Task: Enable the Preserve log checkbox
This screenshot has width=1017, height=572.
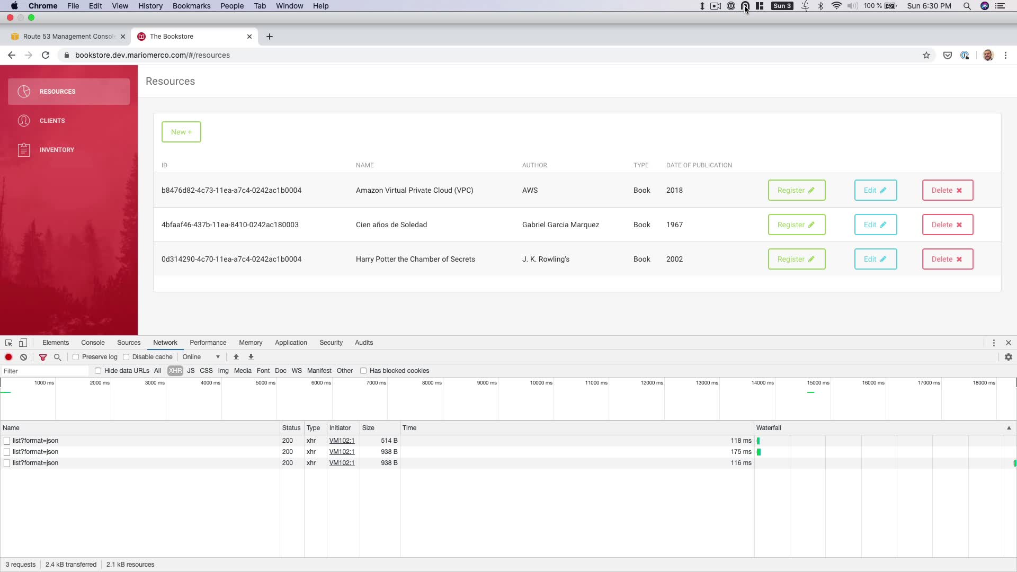Action: pyautogui.click(x=76, y=357)
